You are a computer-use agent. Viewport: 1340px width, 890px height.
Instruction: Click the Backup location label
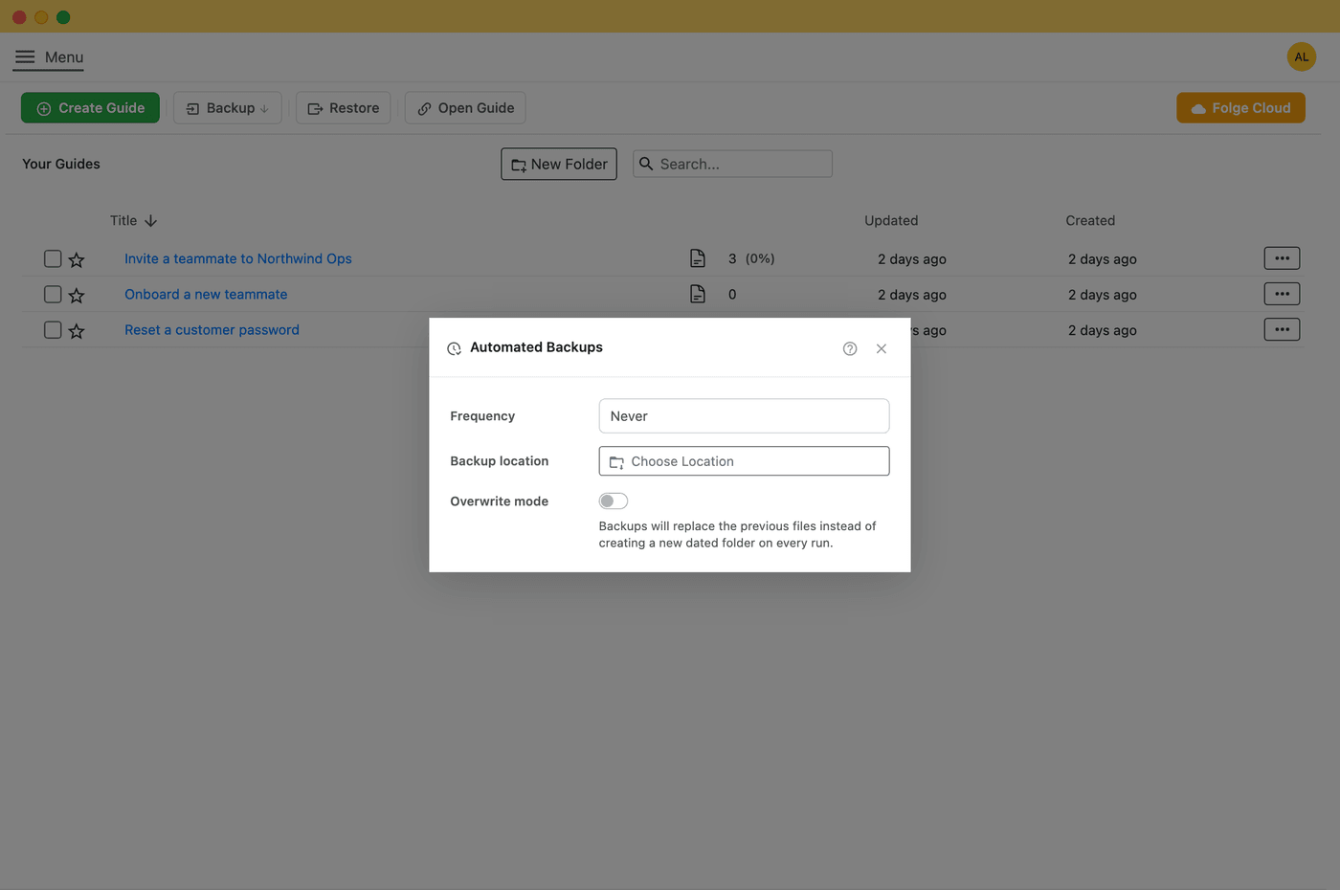(x=499, y=461)
